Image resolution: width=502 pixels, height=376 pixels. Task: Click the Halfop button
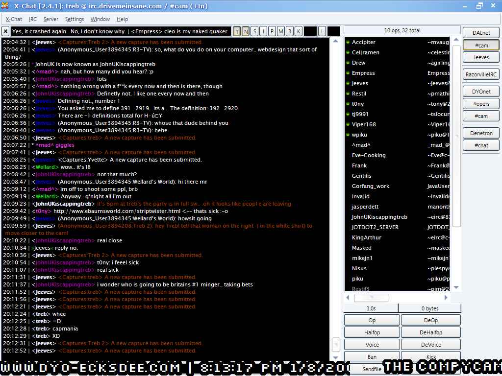tap(372, 332)
